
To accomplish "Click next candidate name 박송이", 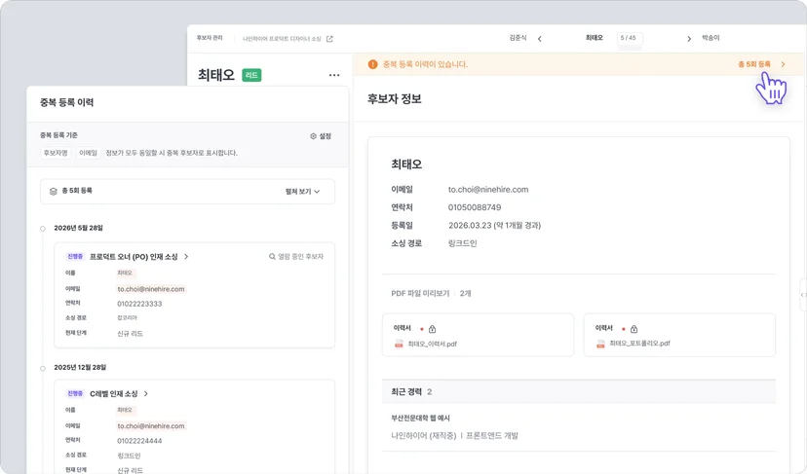I will 711,38.
